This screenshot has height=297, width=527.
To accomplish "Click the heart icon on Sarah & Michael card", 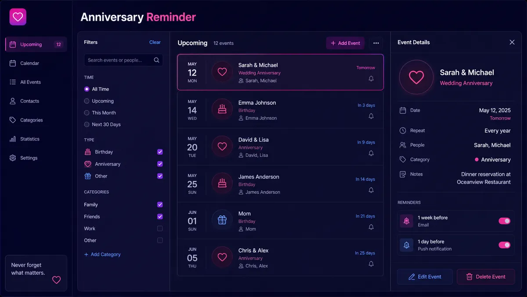I will (x=222, y=72).
